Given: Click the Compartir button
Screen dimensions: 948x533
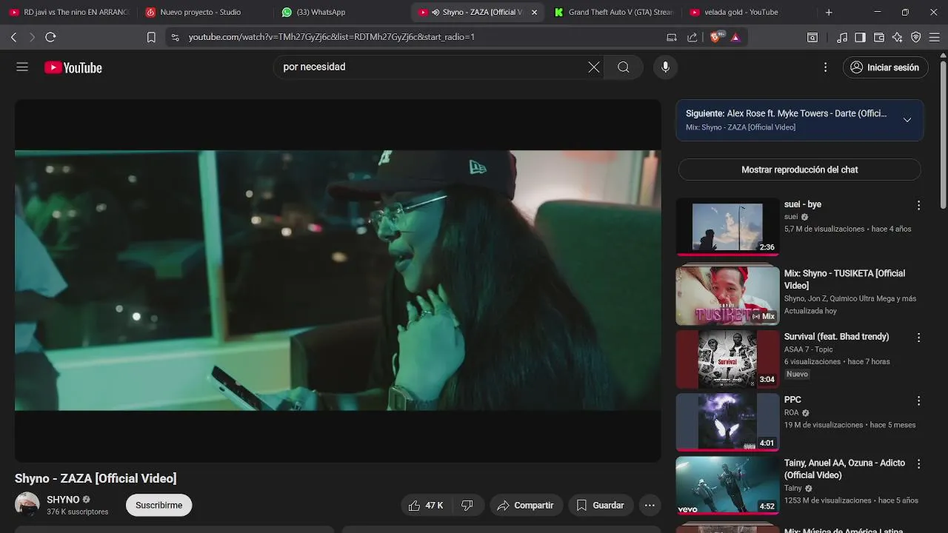Looking at the screenshot, I should tap(526, 506).
